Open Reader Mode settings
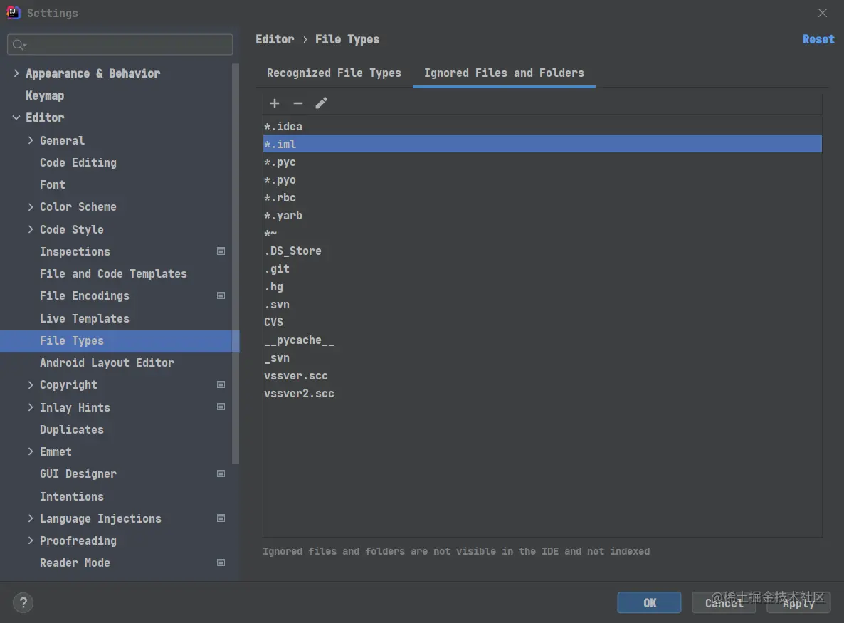This screenshot has height=623, width=844. 75,562
